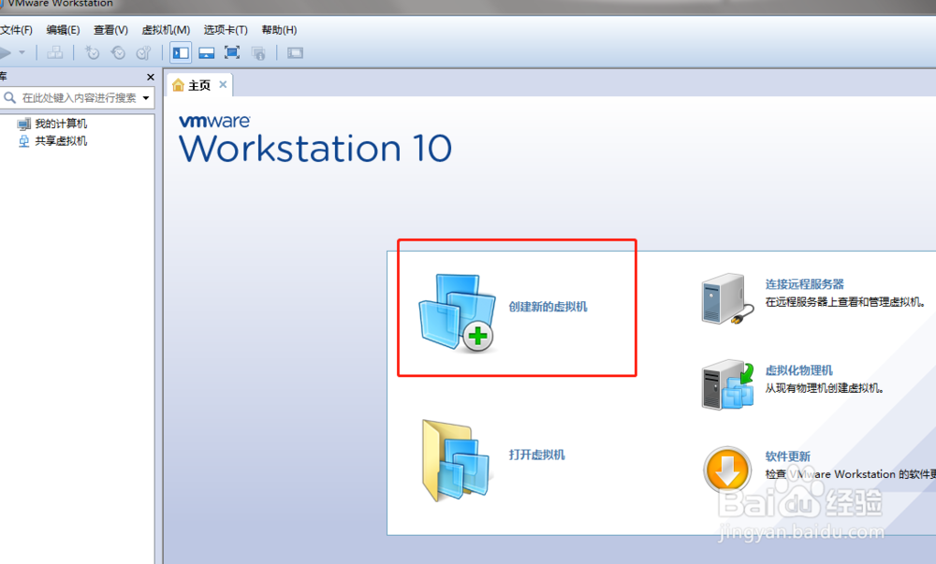936x564 pixels.
Task: Click the 在远程服务器上查看和管理虚拟机 description text
Action: pyautogui.click(x=844, y=302)
